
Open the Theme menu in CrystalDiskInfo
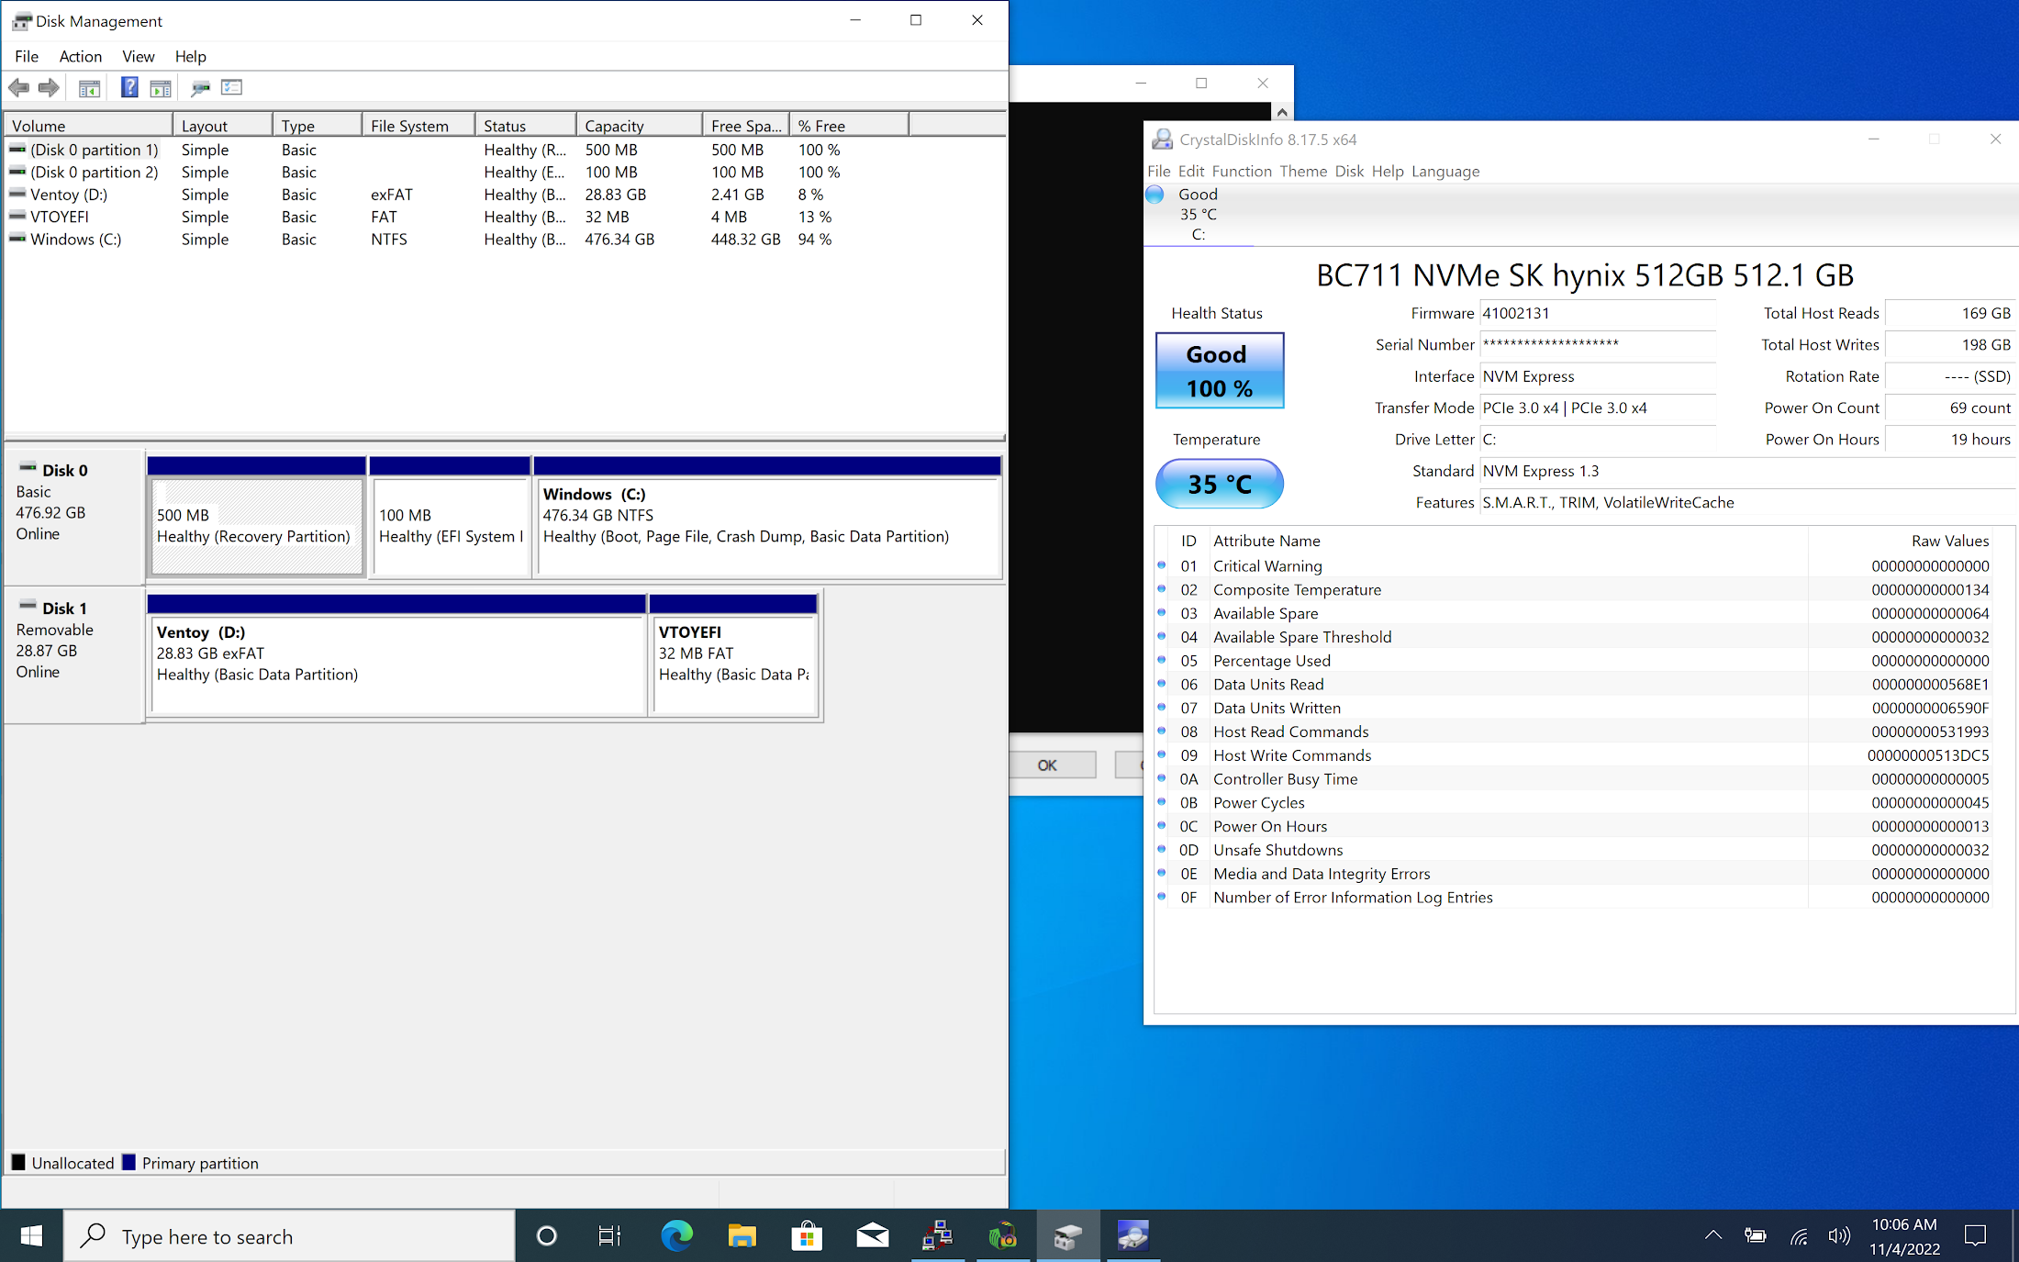coord(1303,172)
